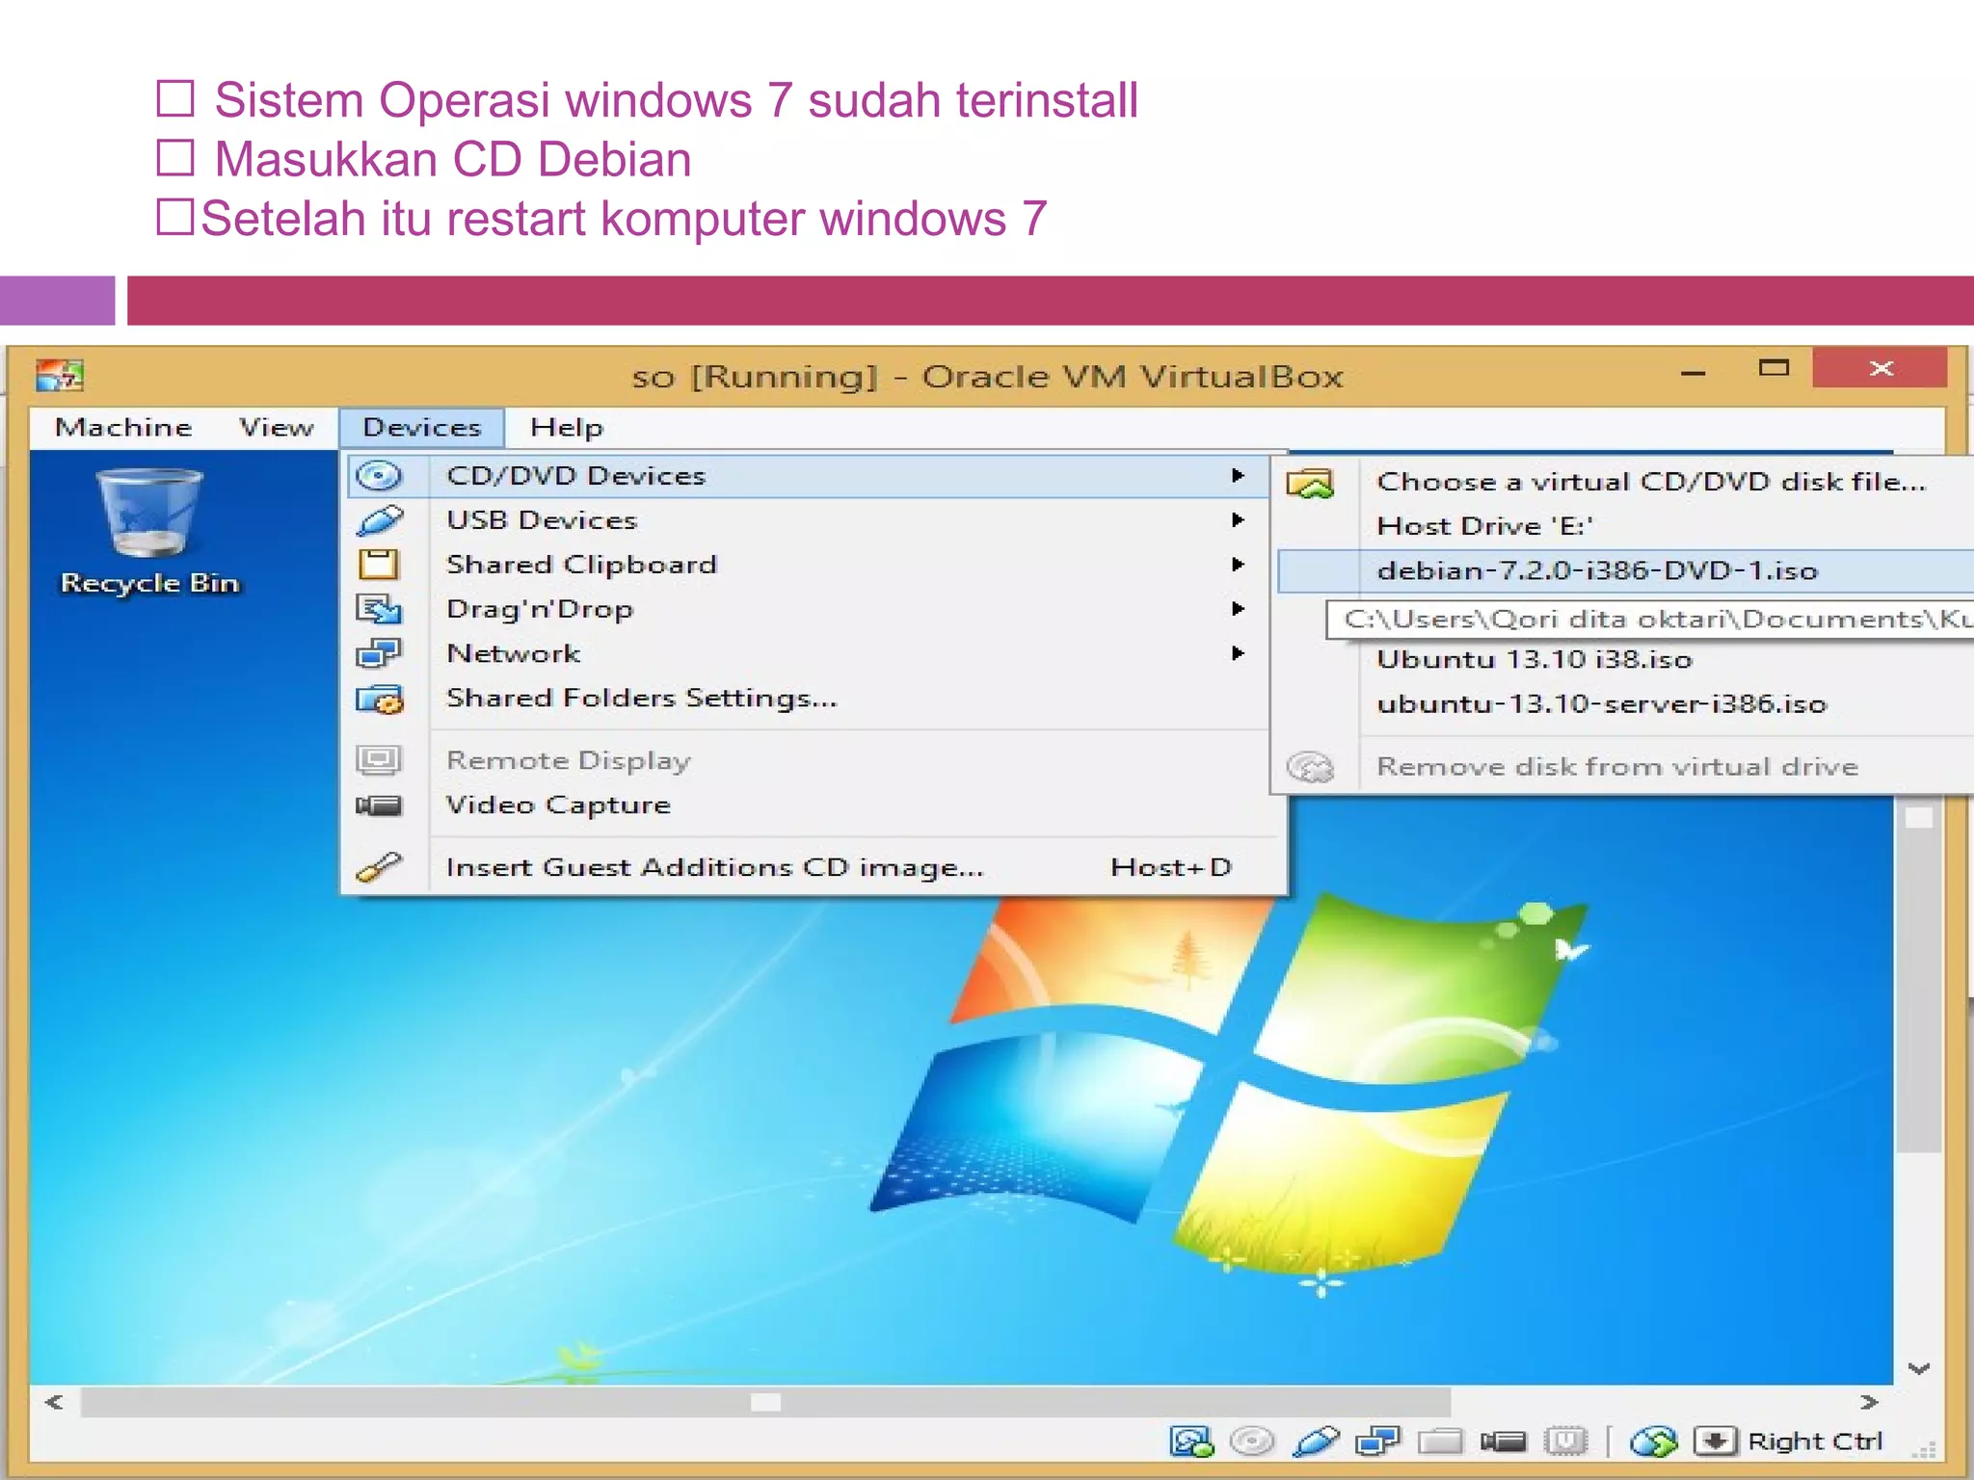This screenshot has height=1480, width=1974.
Task: Click the USB status bar icon
Action: click(1316, 1440)
